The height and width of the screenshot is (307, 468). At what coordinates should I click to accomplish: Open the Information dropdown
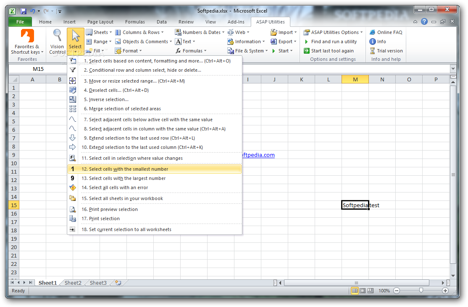(246, 42)
